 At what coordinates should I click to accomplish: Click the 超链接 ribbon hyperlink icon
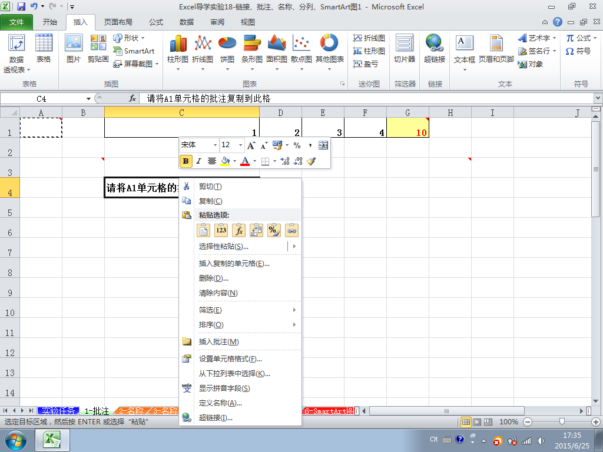(435, 48)
